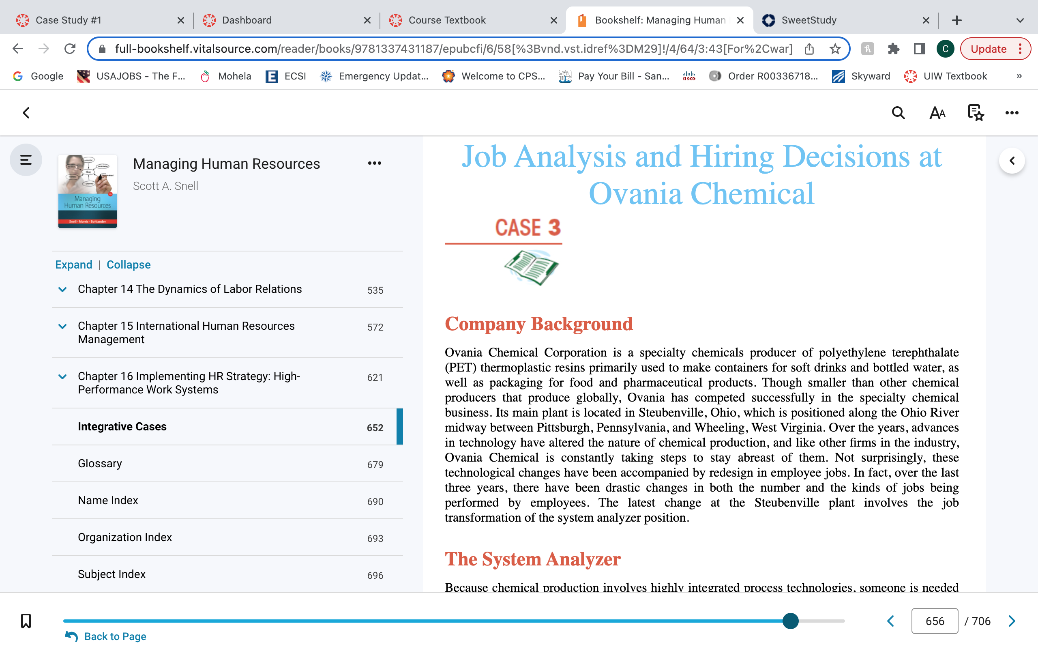Bookmark the URL with the star icon
The image size is (1038, 649).
pos(835,49)
